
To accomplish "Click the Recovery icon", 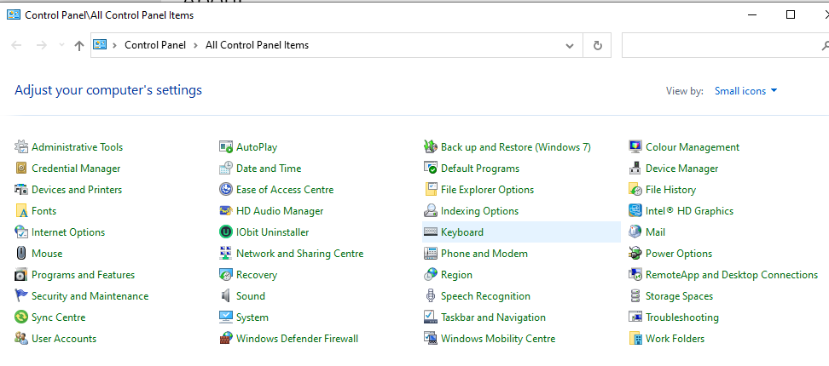I will (x=226, y=275).
